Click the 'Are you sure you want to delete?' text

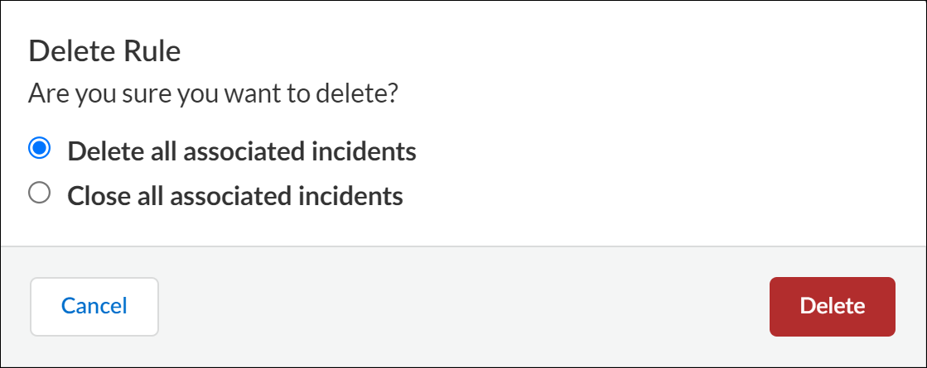[x=213, y=93]
